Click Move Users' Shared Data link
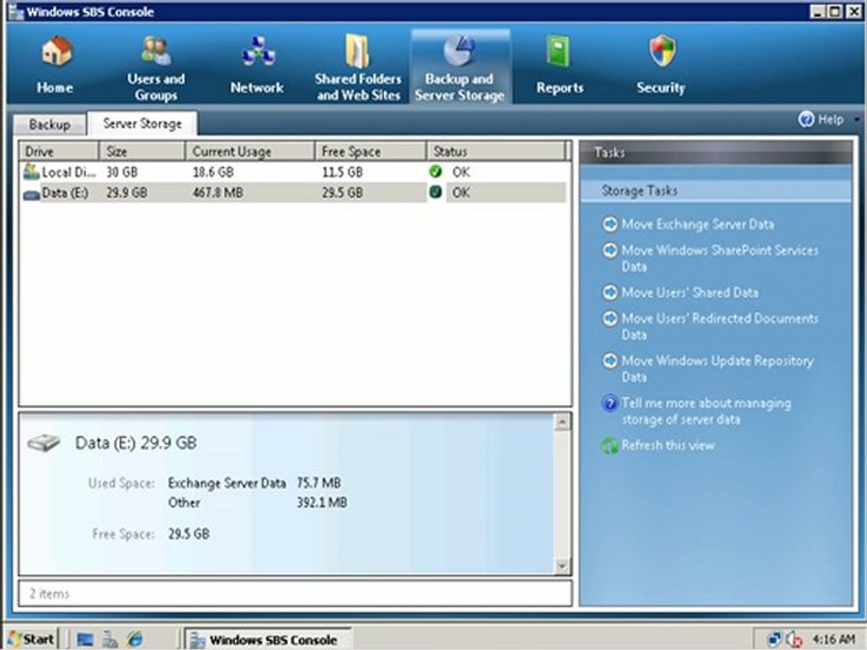 pos(689,292)
